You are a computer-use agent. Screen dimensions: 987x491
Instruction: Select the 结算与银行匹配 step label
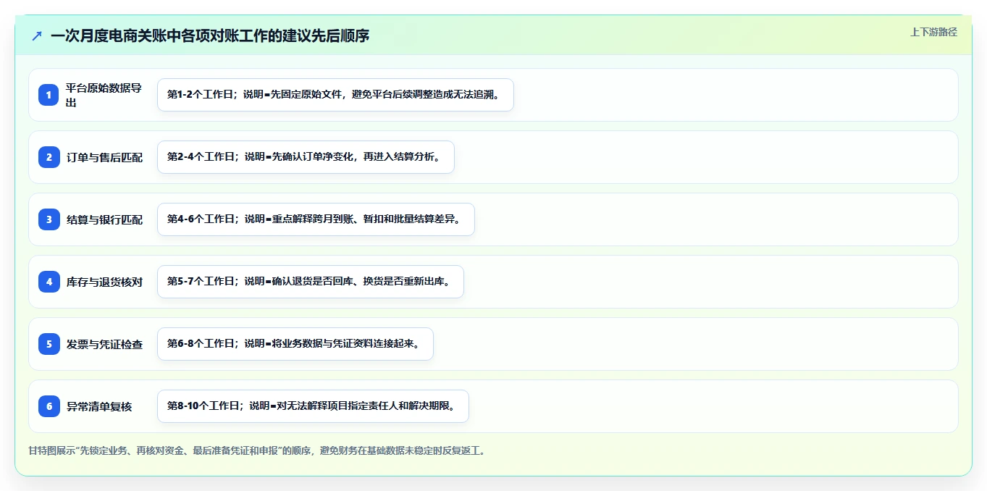[104, 219]
